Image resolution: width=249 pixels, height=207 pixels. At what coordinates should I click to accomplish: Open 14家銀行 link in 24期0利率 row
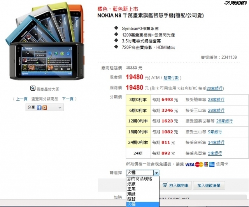click(x=216, y=142)
